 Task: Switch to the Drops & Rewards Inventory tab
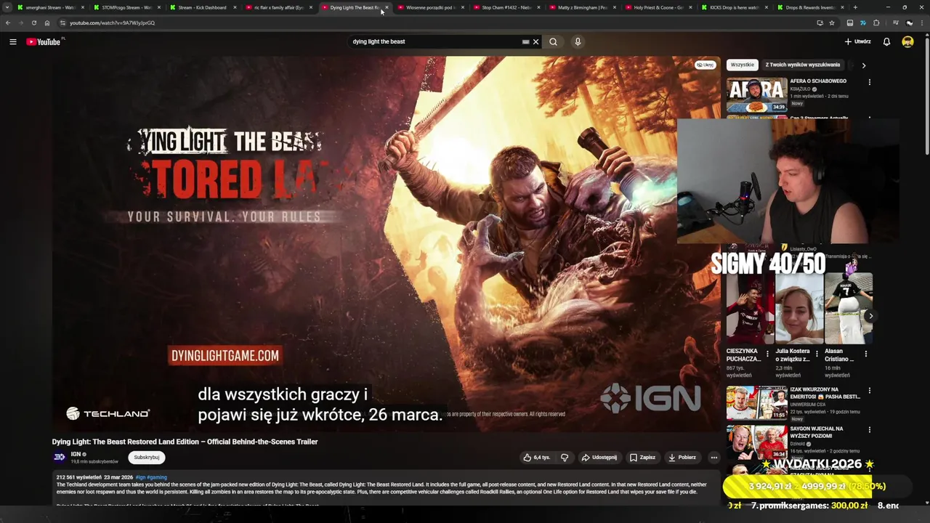pos(811,7)
